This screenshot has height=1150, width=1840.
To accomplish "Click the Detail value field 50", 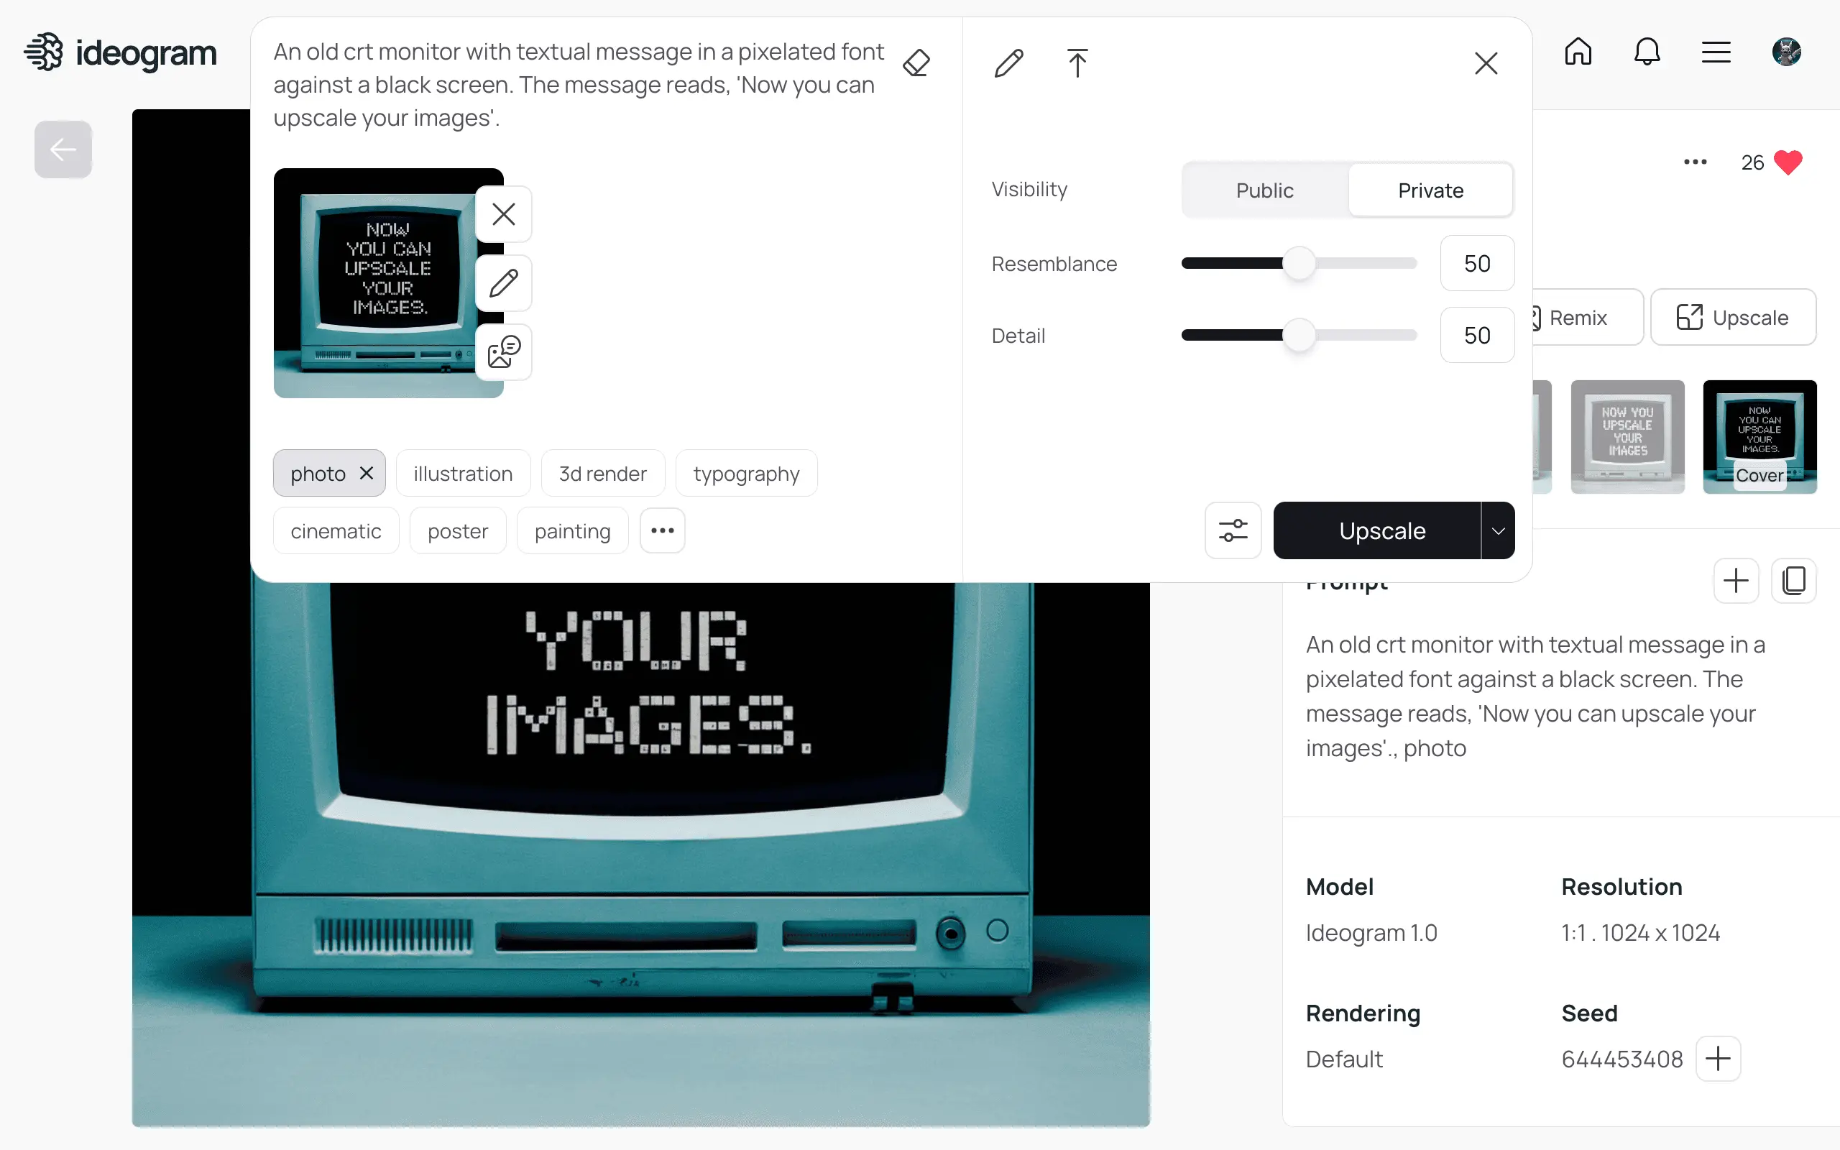I will pyautogui.click(x=1476, y=335).
